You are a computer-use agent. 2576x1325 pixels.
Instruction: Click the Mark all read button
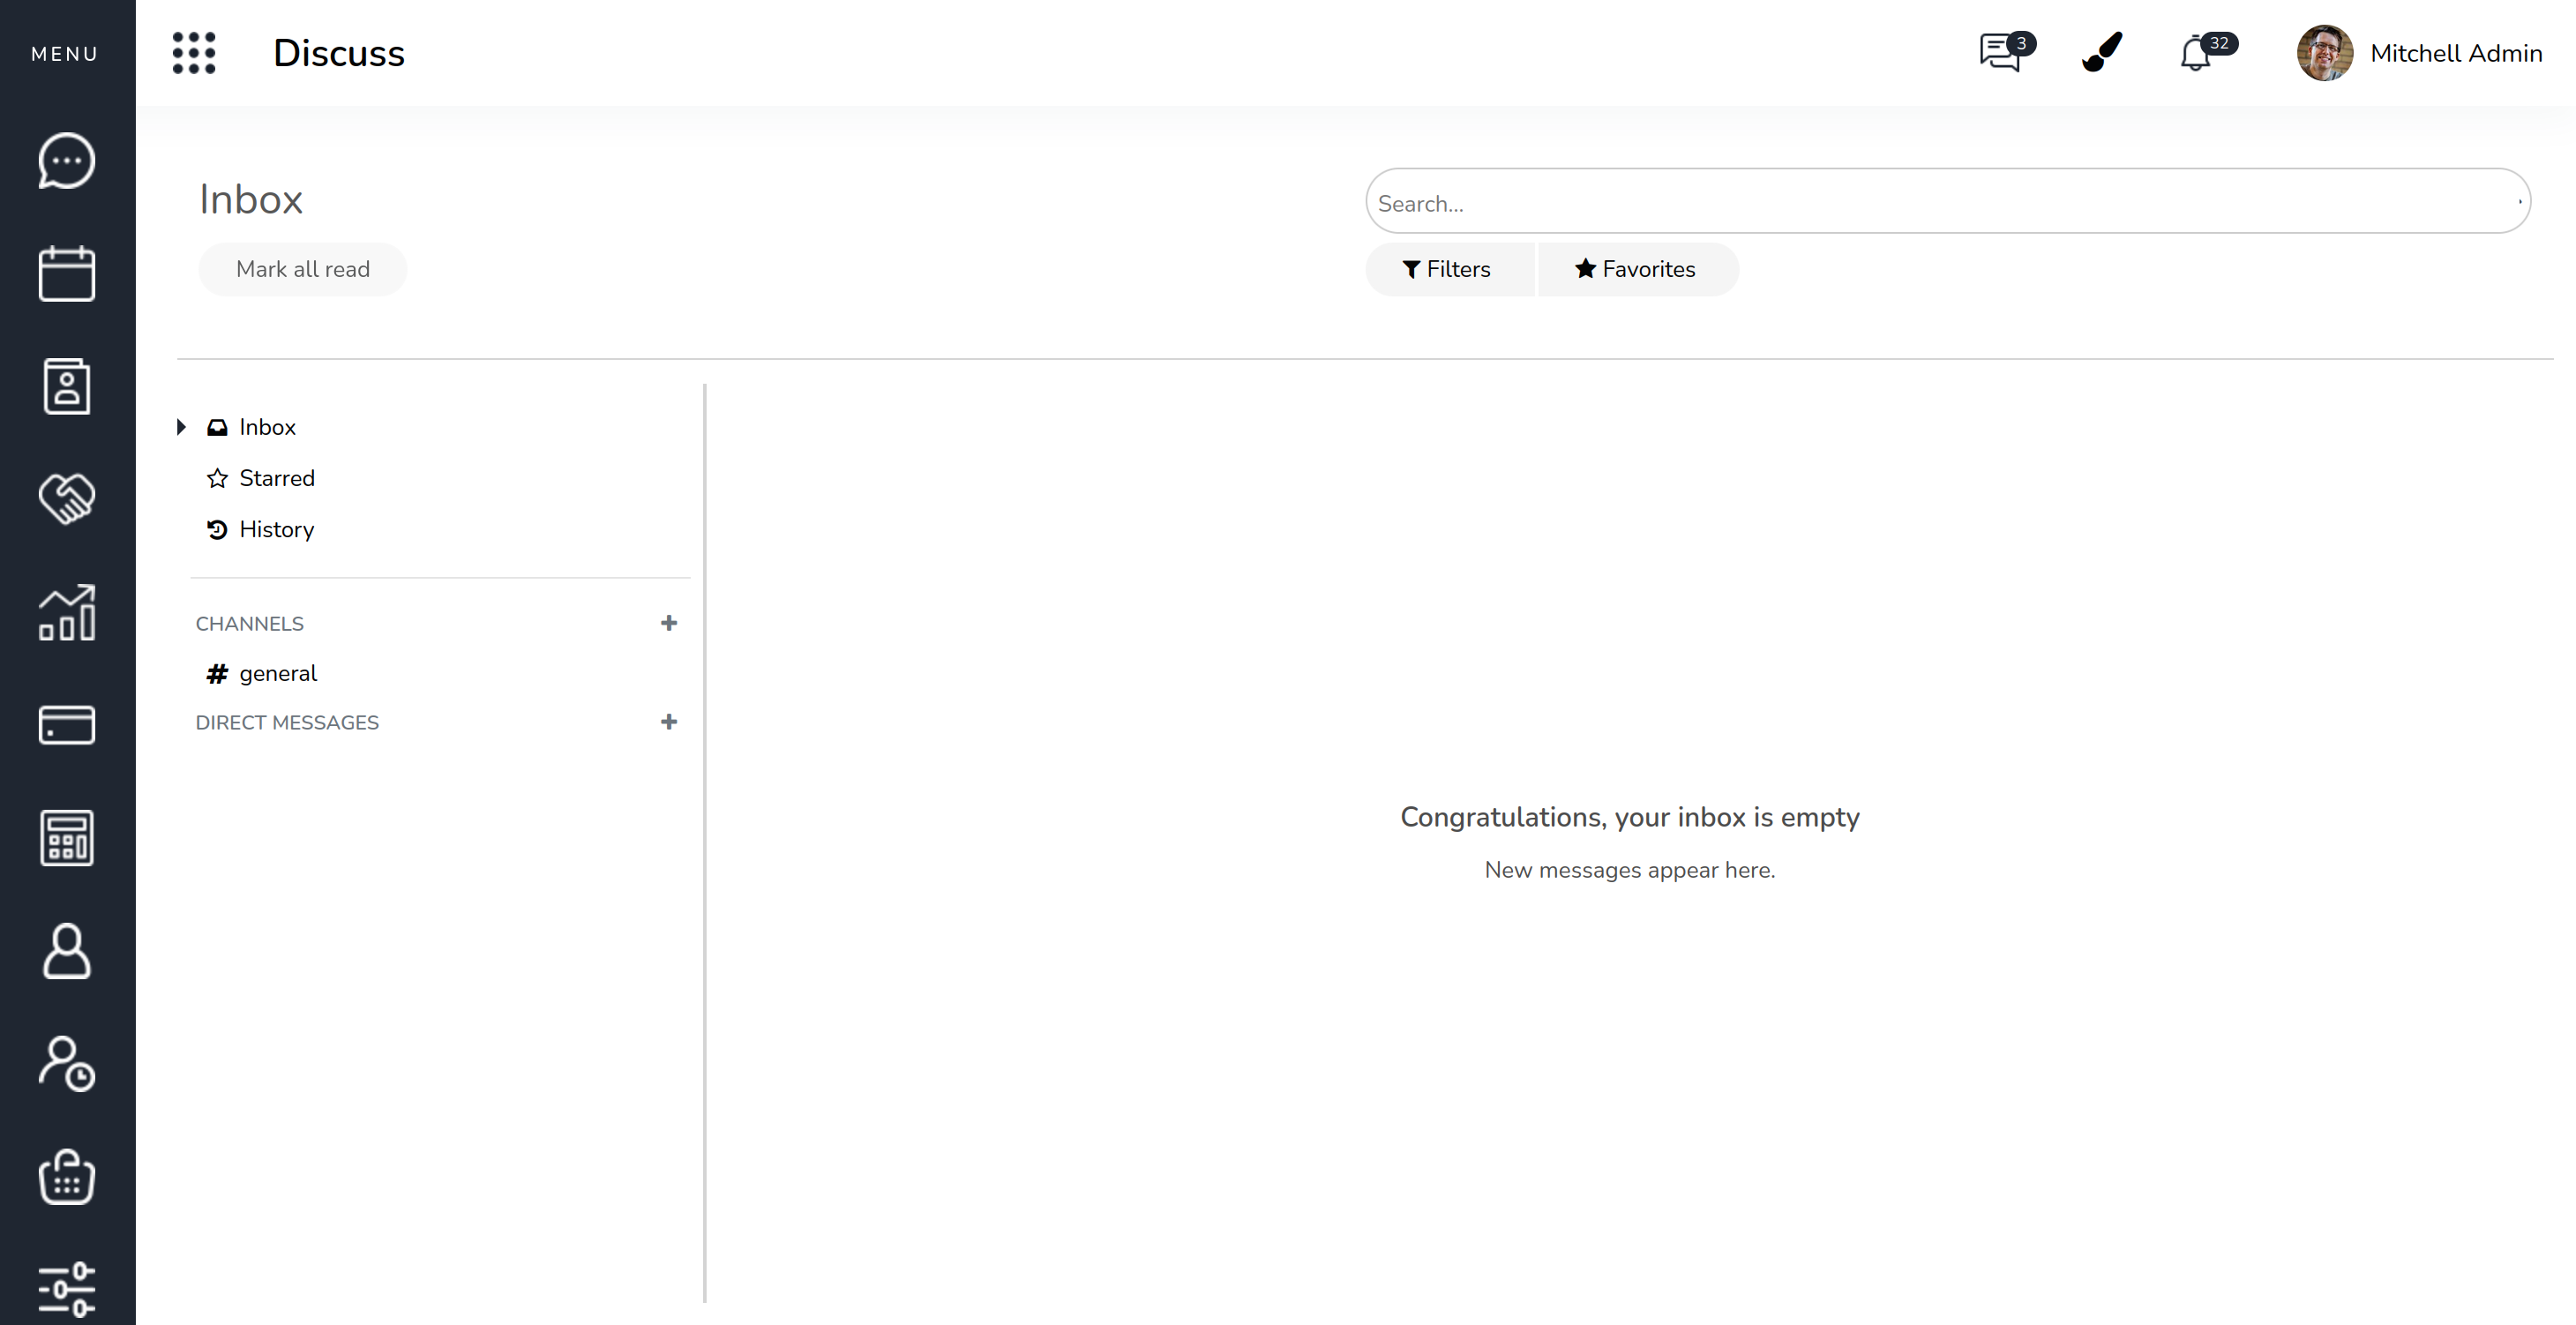[x=302, y=269]
